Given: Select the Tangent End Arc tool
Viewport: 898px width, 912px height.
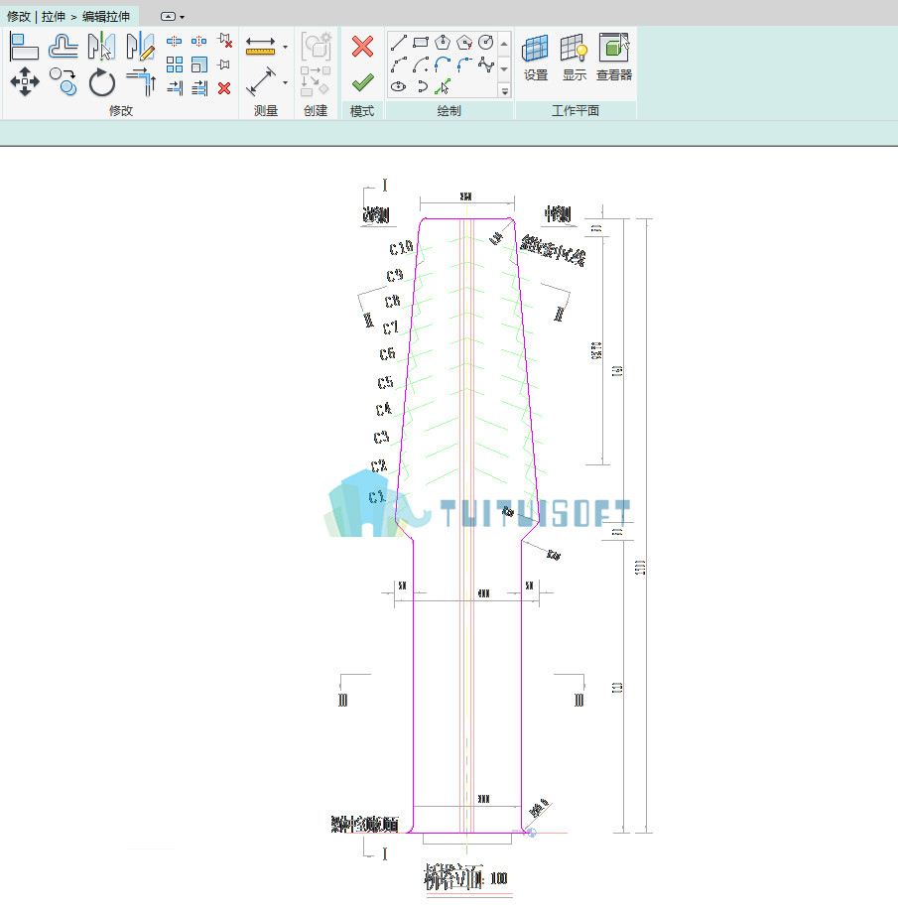Looking at the screenshot, I should pyautogui.click(x=443, y=65).
